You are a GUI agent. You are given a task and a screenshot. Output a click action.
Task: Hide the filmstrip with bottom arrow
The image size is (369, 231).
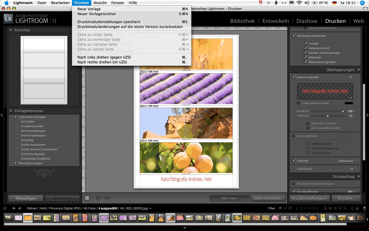point(185,228)
